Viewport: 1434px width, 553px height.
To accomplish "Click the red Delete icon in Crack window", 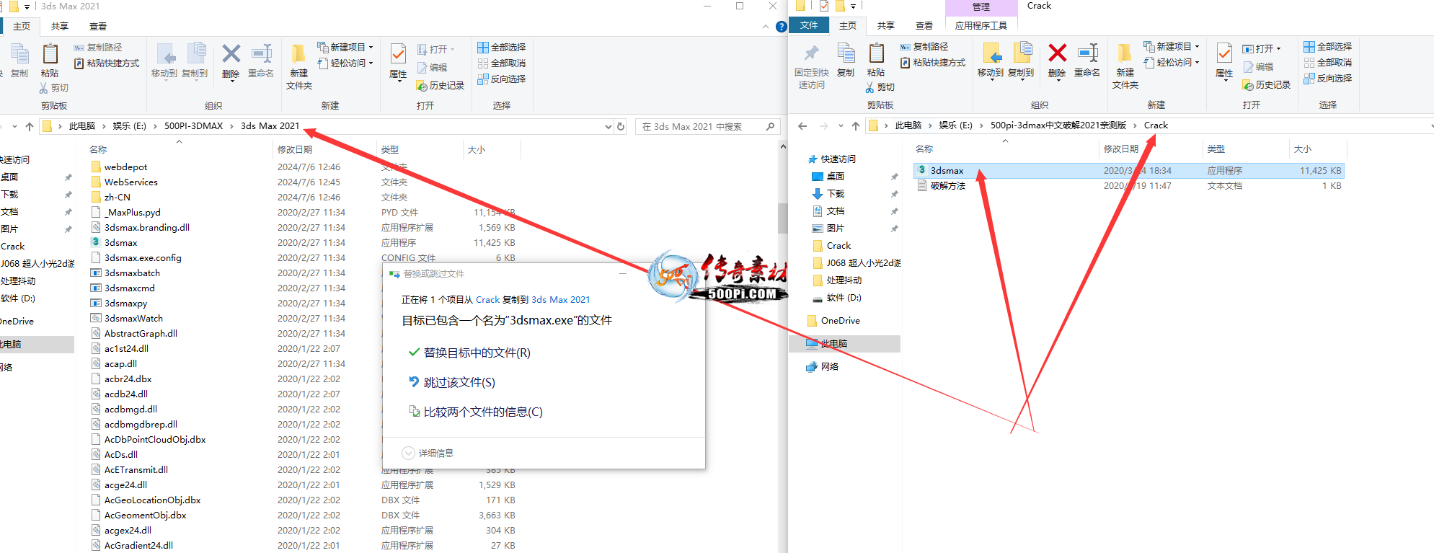I will 1057,53.
